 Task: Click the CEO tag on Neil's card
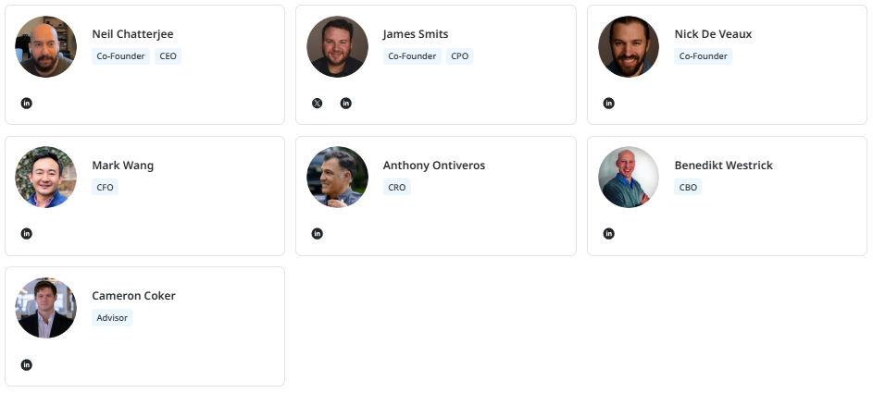pyautogui.click(x=168, y=55)
